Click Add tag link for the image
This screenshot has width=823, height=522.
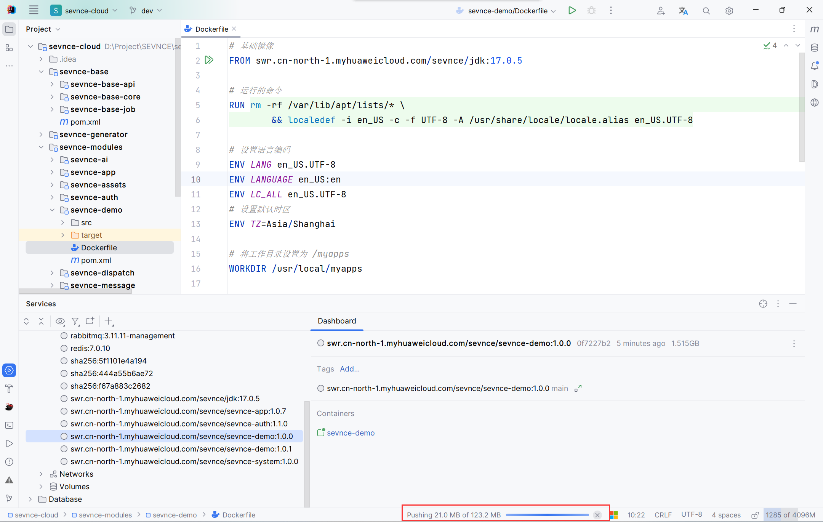click(349, 368)
